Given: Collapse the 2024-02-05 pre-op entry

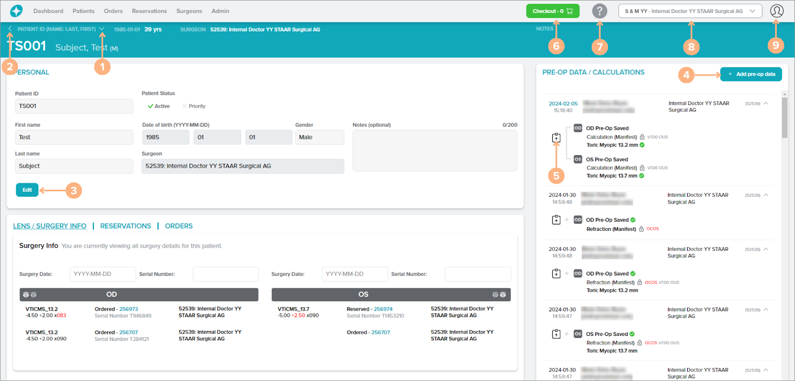Looking at the screenshot, I should coord(766,104).
